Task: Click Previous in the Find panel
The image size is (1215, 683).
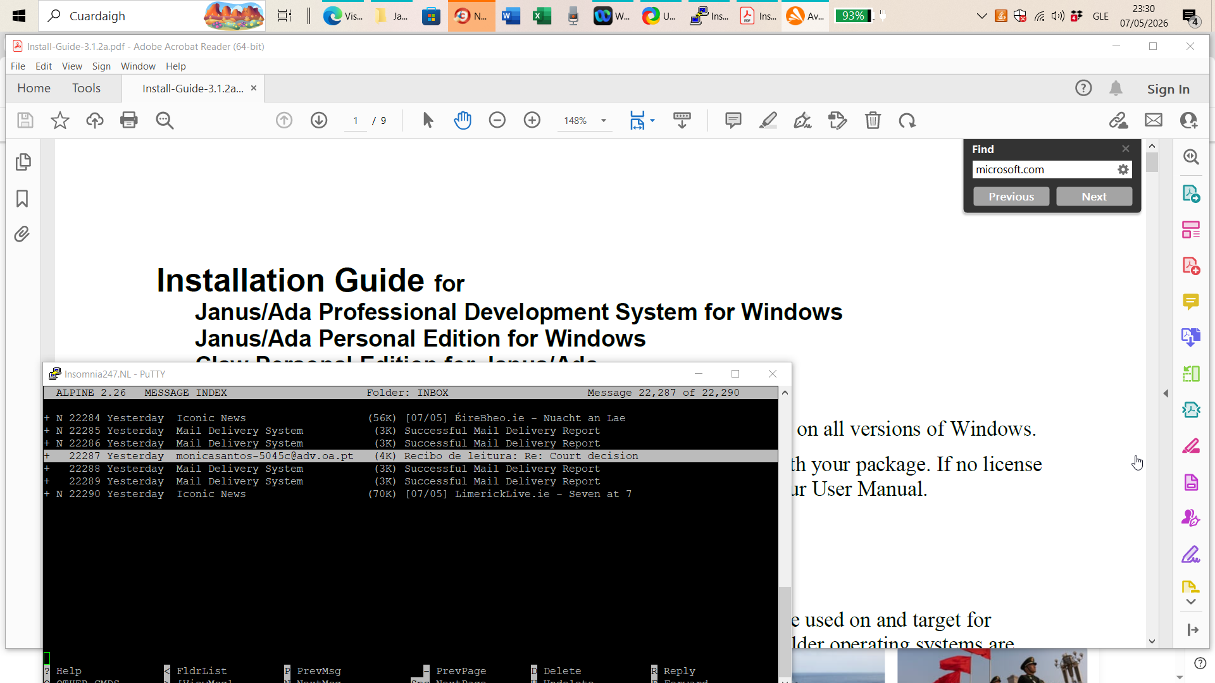Action: coord(1011,197)
